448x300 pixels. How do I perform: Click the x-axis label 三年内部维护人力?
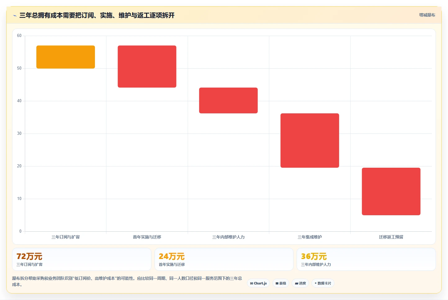point(228,237)
